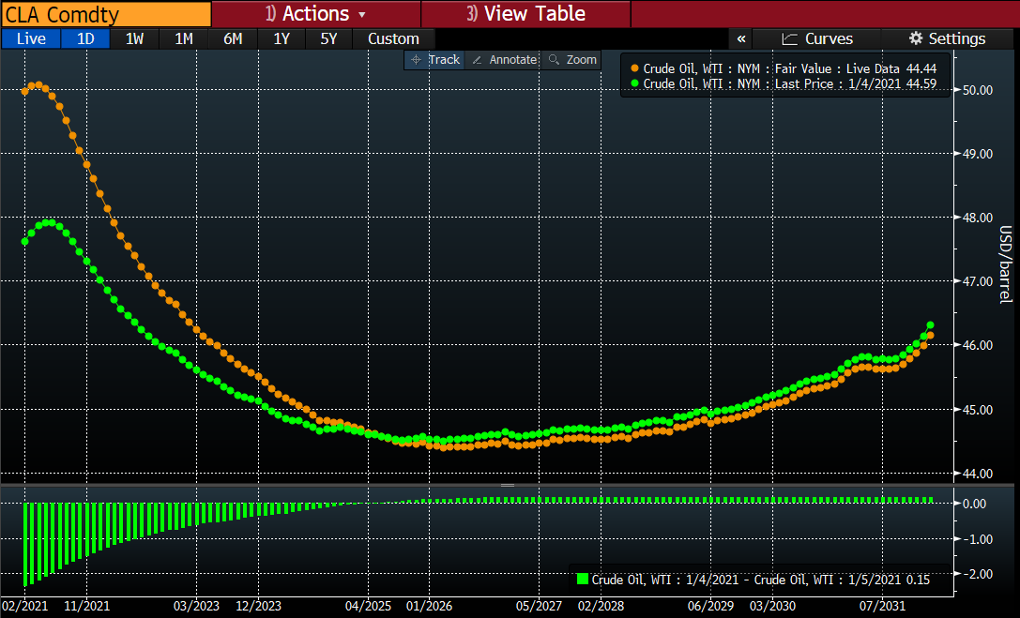Click the 50.00 y-axis label
Screen dimensions: 1020x618
pos(978,90)
